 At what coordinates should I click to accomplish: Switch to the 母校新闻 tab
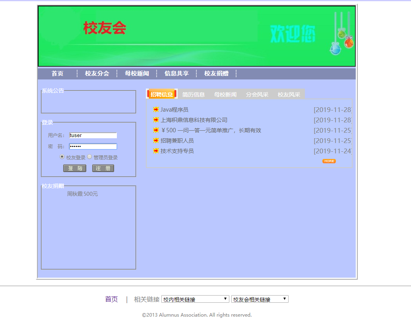coord(225,94)
